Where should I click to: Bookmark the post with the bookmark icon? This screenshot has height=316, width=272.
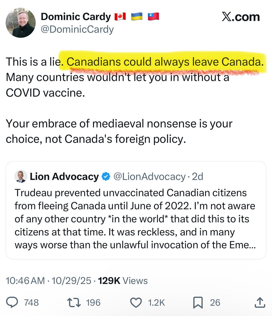point(198,302)
